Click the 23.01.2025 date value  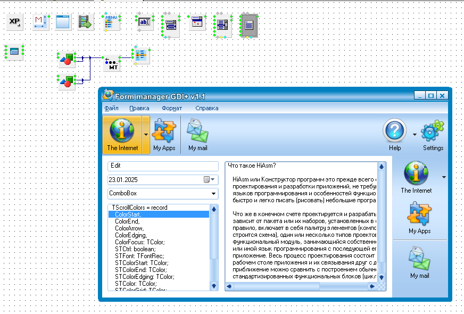123,180
